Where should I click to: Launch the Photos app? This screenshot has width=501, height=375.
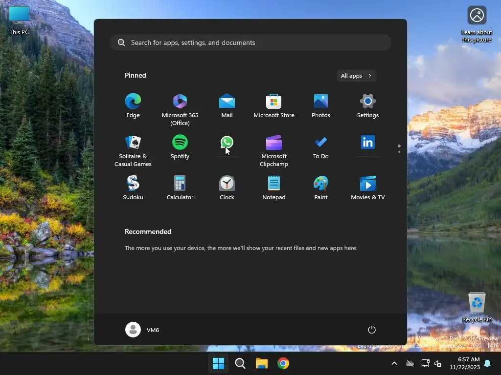tap(321, 106)
